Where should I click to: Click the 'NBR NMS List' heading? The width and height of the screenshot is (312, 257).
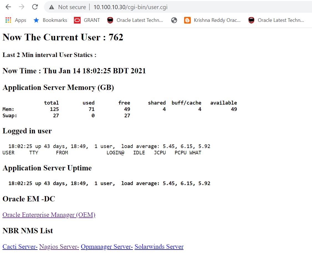click(28, 230)
